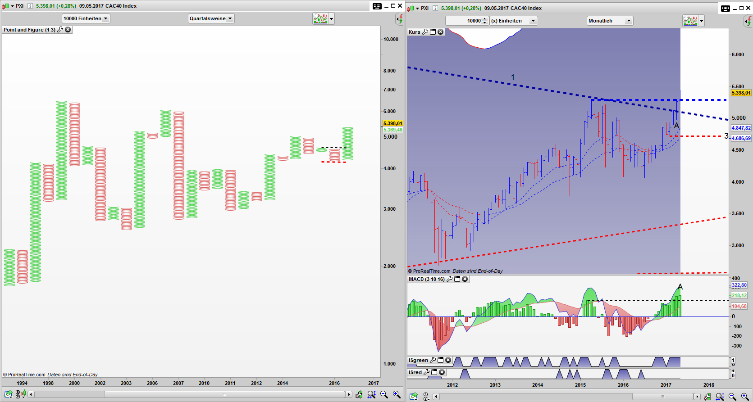
Task: Open Point and Figure settings wrench
Action: point(60,30)
